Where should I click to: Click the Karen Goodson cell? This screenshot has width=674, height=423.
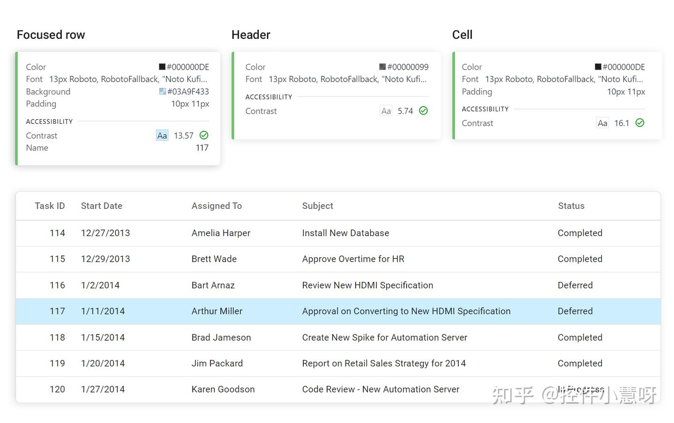(223, 389)
